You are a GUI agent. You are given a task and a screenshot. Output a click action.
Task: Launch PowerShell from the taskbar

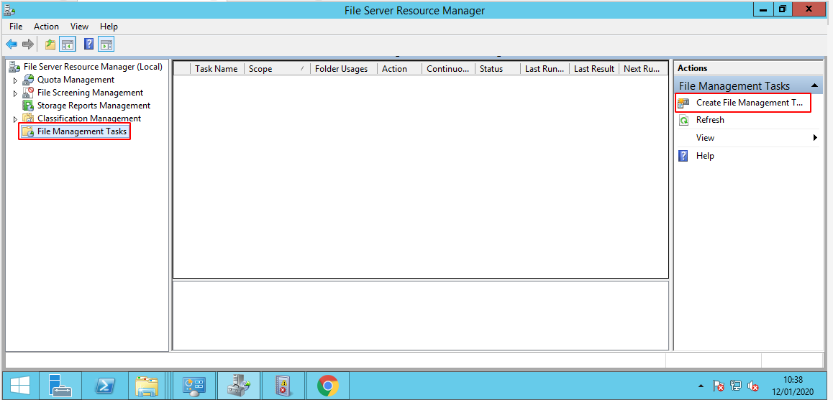[x=105, y=386]
